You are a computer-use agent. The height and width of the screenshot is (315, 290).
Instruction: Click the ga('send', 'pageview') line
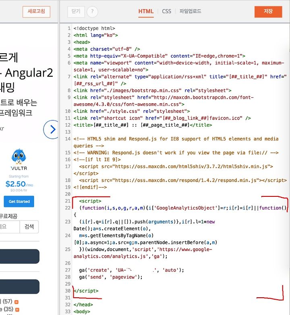coord(111,277)
